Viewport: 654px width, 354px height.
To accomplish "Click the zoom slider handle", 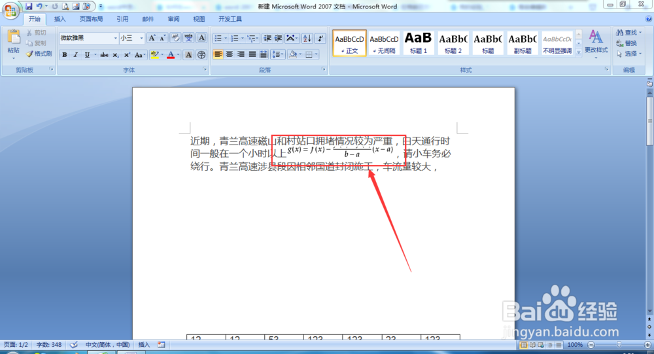I will click(x=619, y=345).
